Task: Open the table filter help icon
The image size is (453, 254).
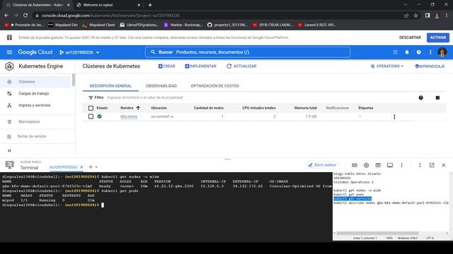Action: 421,98
